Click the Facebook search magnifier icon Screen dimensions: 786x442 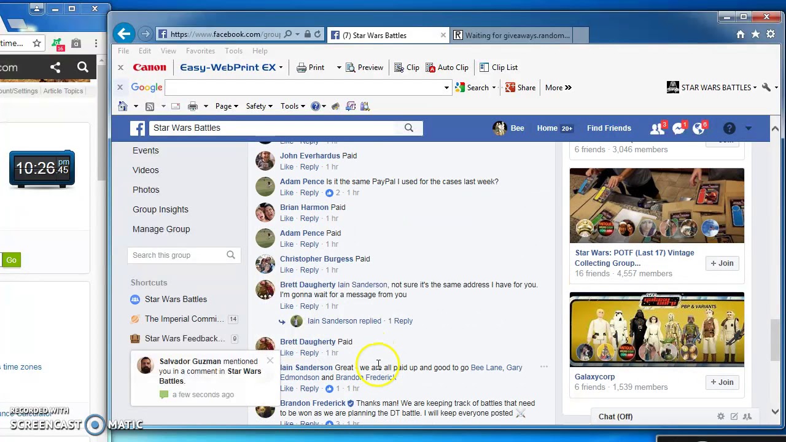tap(409, 128)
